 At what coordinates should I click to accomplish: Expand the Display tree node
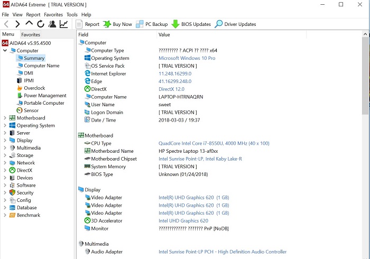click(5, 141)
